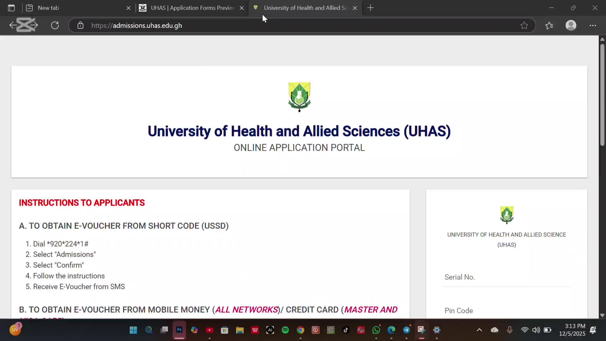This screenshot has width=606, height=341.
Task: Open the Settings gear app in the taskbar
Action: [437, 330]
